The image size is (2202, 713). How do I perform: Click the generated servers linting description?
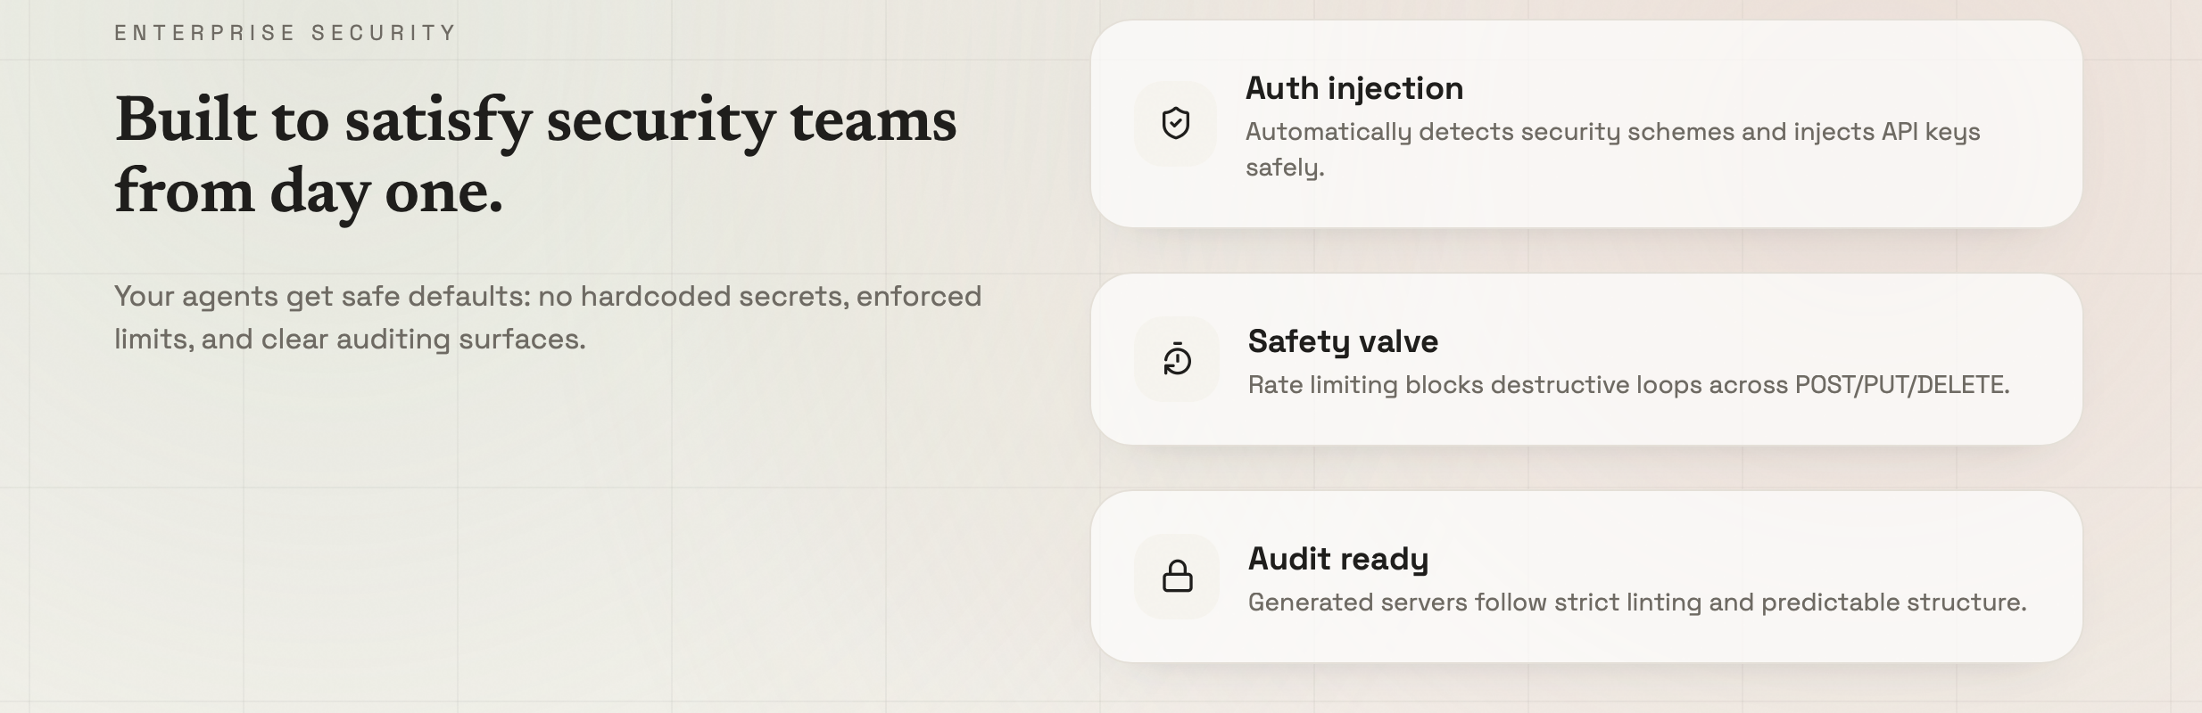1637,602
